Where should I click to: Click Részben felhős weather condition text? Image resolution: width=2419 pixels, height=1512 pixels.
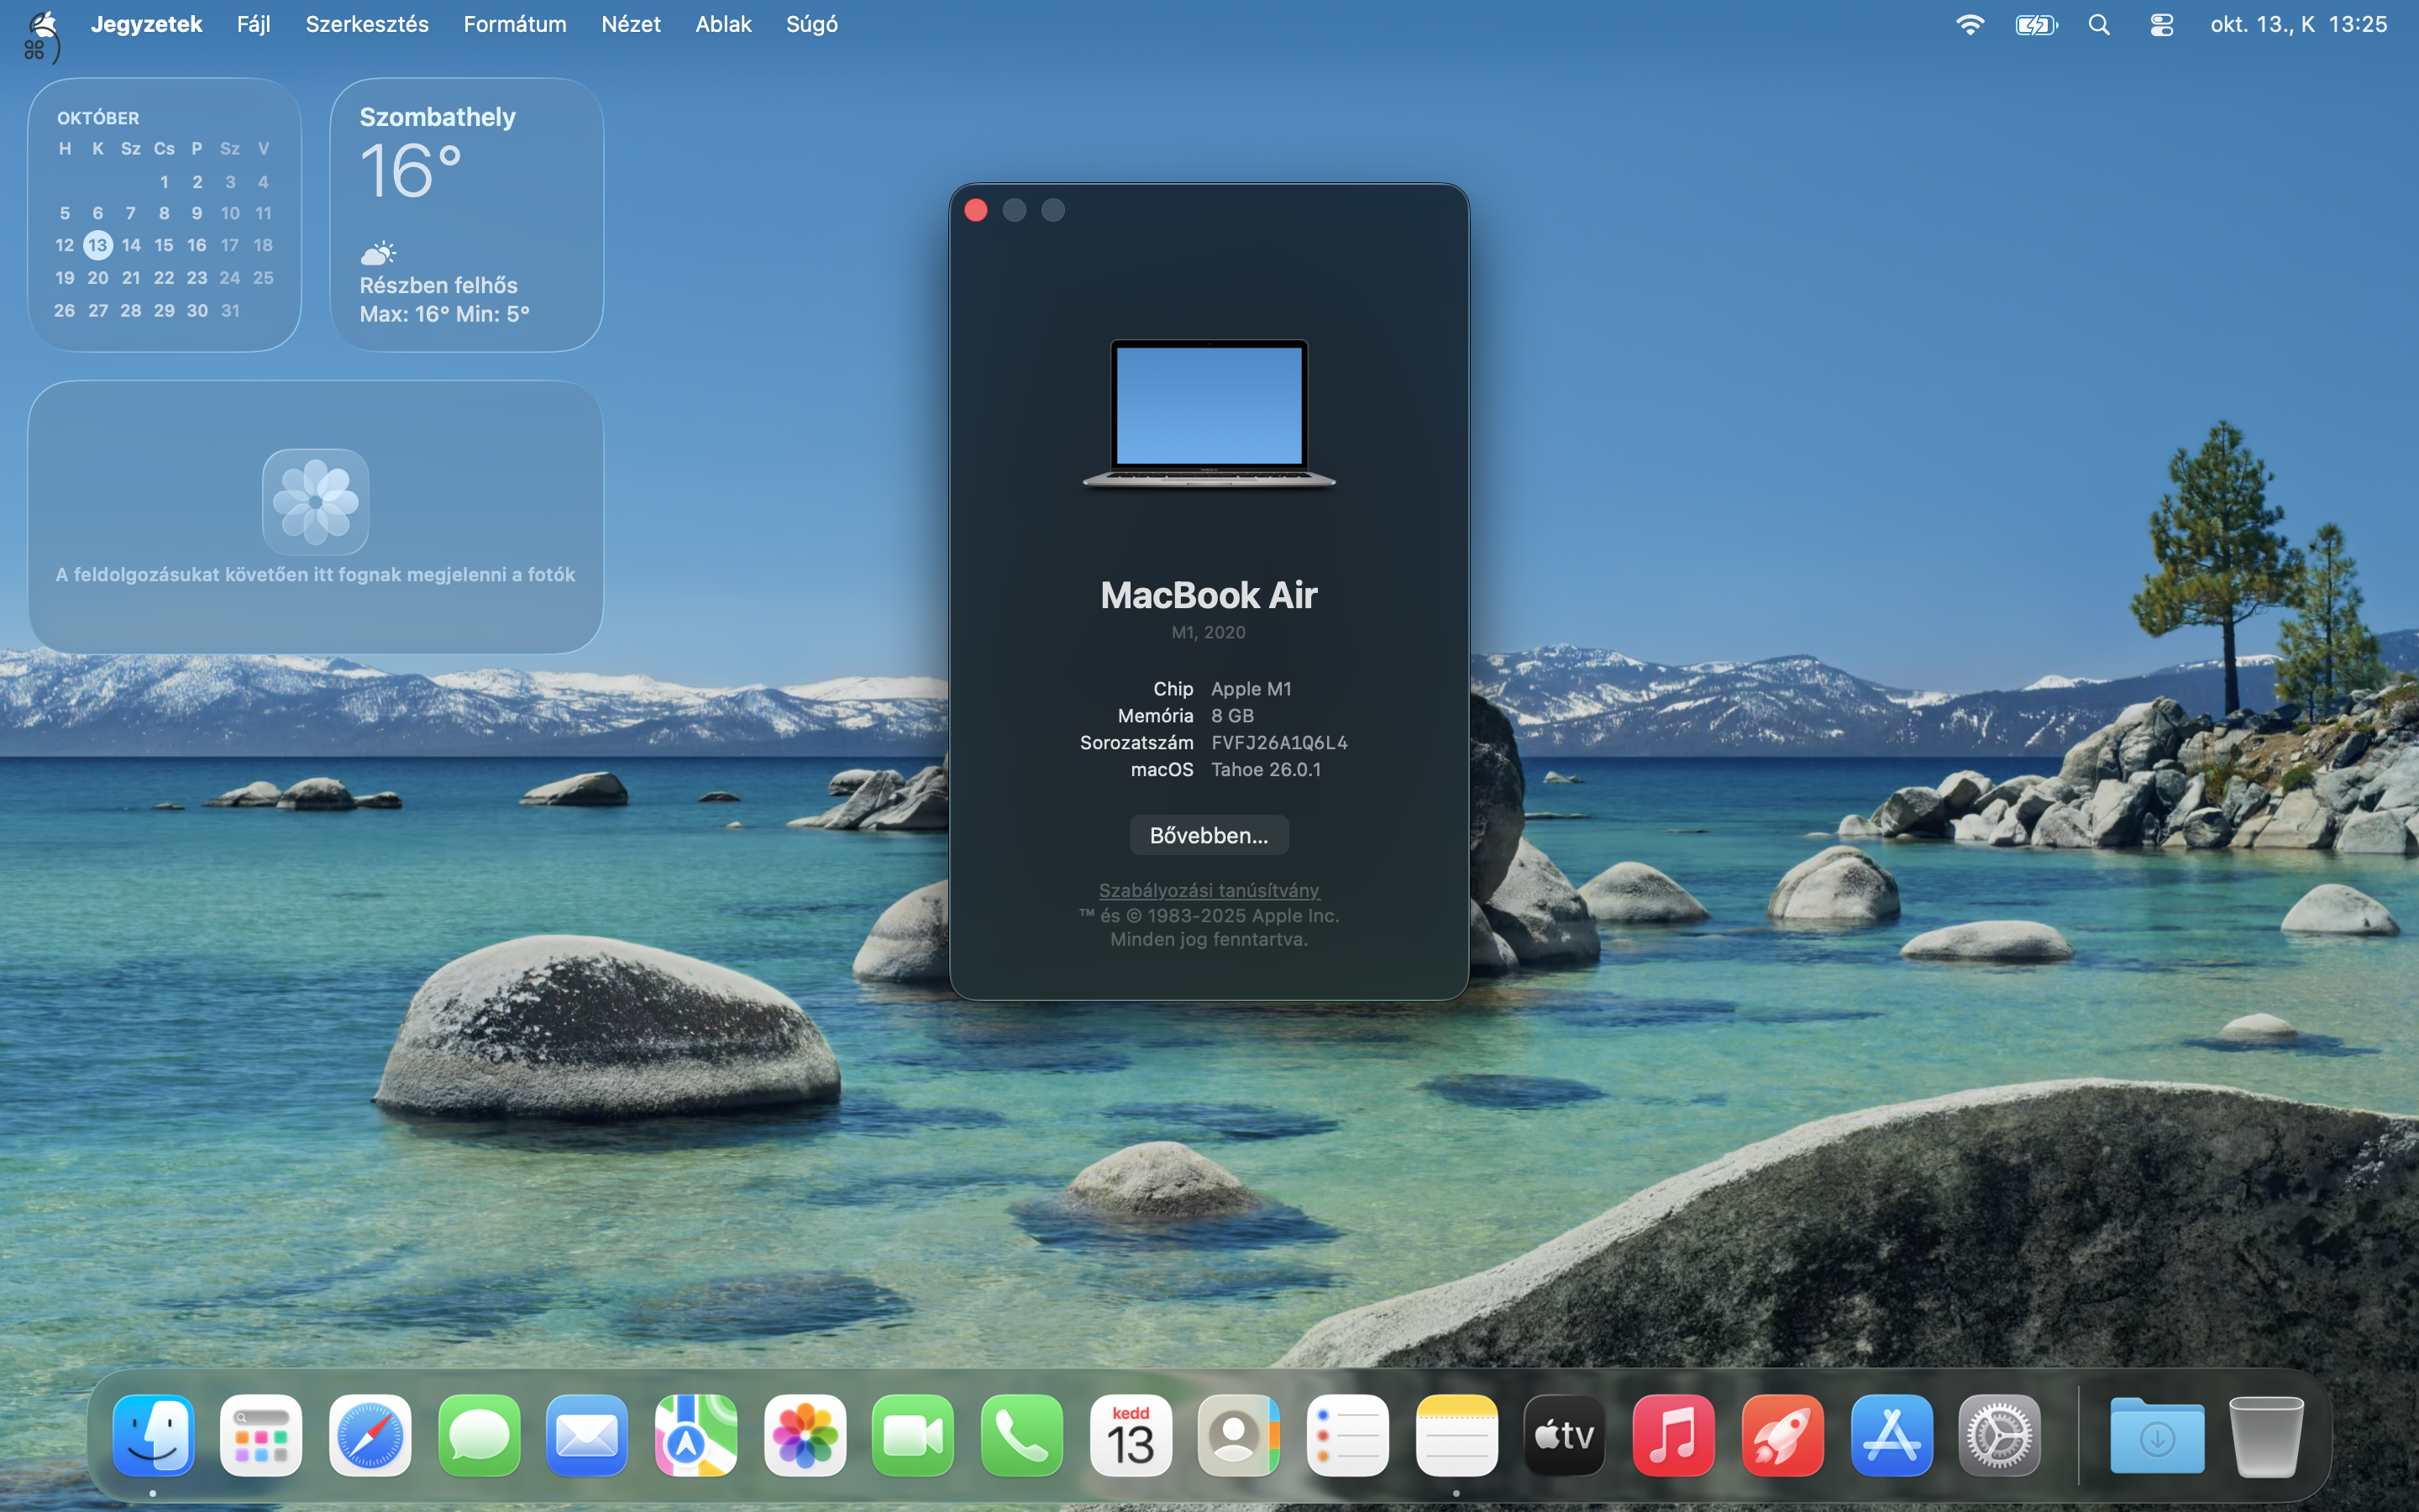tap(438, 285)
